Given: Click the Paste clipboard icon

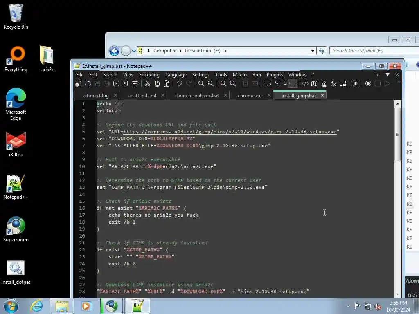Looking at the screenshot, I should (x=167, y=84).
